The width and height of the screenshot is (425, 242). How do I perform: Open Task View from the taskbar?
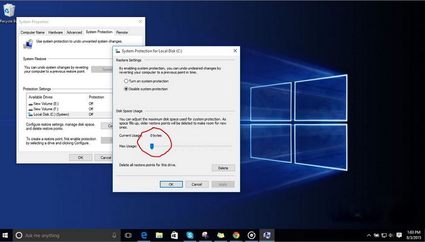tap(128, 235)
